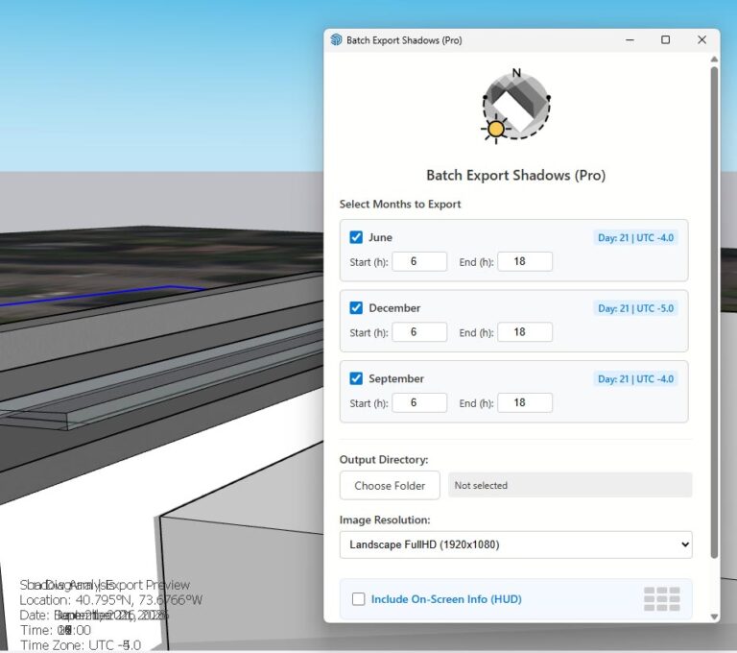This screenshot has height=653, width=737.
Task: Open the Image Resolution dropdown
Action: pyautogui.click(x=515, y=544)
